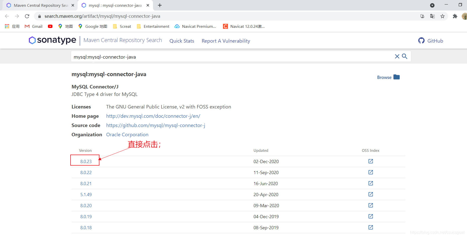Open the Browse folder icon
Image resolution: width=467 pixels, height=237 pixels.
pos(397,77)
